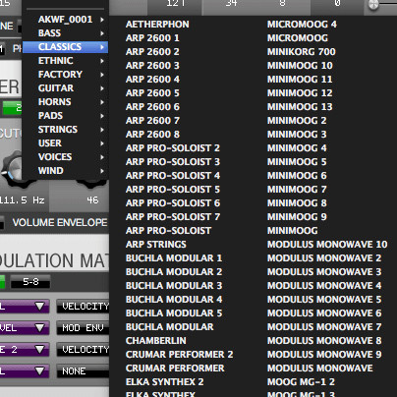Open the ETHNIC waveform category

point(65,61)
